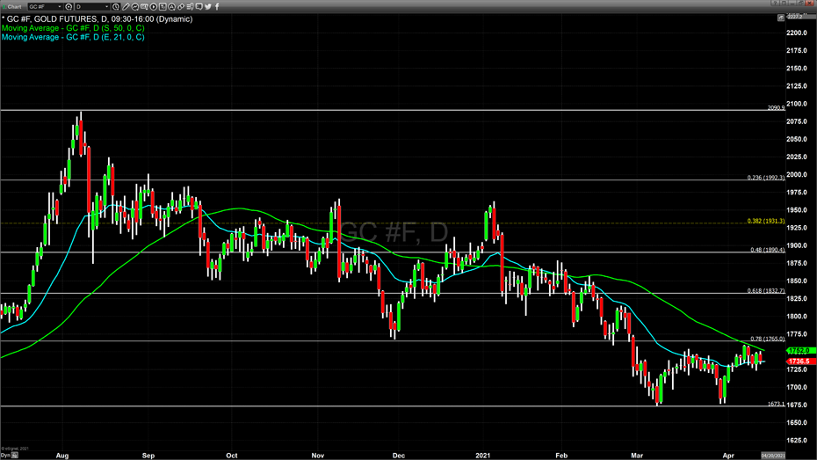Click the Facebook share icon

click(217, 6)
